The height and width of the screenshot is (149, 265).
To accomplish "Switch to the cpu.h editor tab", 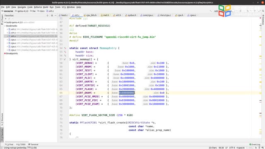I will tap(180, 15).
